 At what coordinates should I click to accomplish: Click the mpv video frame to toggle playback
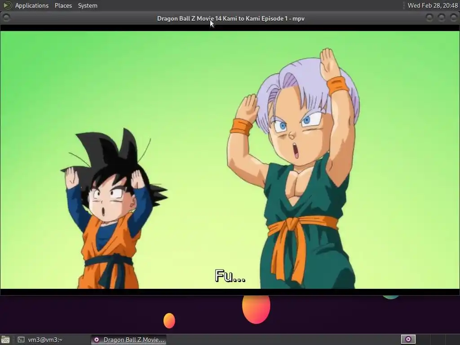(230, 160)
